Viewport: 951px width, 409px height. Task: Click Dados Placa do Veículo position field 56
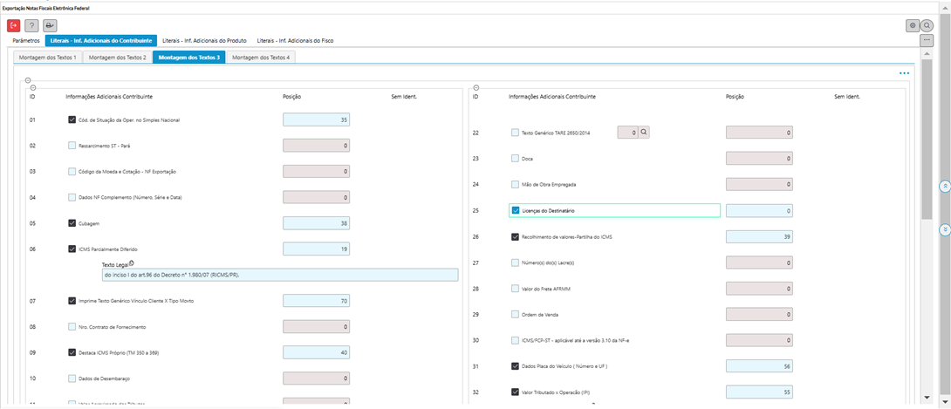coord(759,366)
